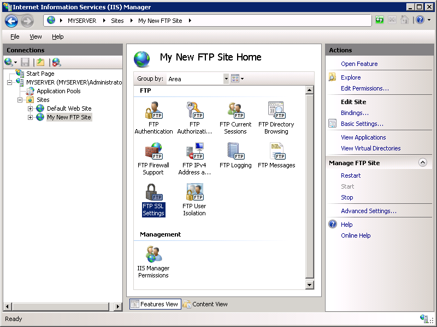Expand the Default Web Site tree node
Viewport: 437px width, 327px height.
(x=31, y=108)
